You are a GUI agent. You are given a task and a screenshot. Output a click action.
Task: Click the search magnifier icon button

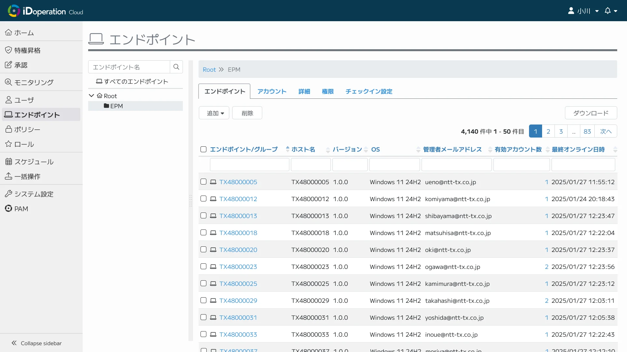coord(176,67)
